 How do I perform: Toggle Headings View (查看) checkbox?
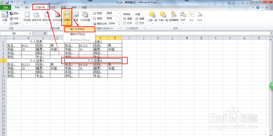(137, 18)
